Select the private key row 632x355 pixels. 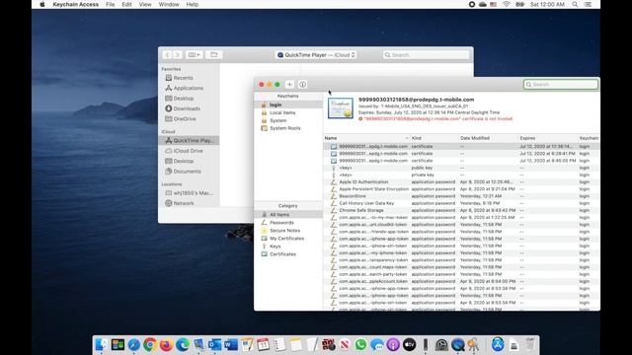tap(461, 176)
